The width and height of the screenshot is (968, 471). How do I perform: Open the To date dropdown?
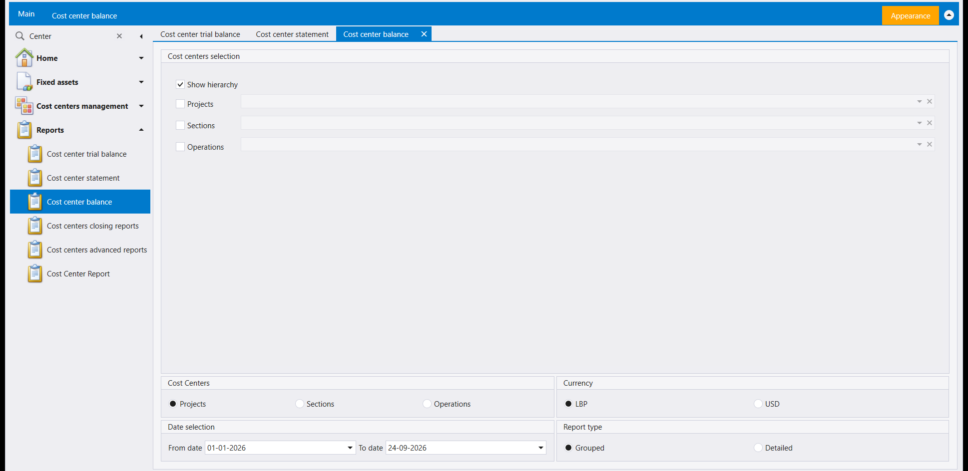tap(541, 448)
